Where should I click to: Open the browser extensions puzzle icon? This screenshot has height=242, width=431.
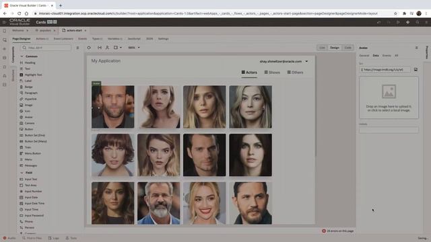404,13
